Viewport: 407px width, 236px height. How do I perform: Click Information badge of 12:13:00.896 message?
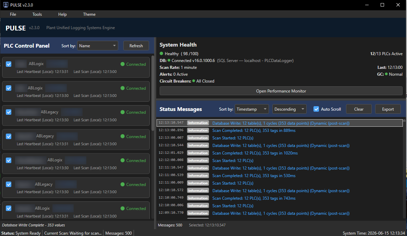click(x=198, y=131)
